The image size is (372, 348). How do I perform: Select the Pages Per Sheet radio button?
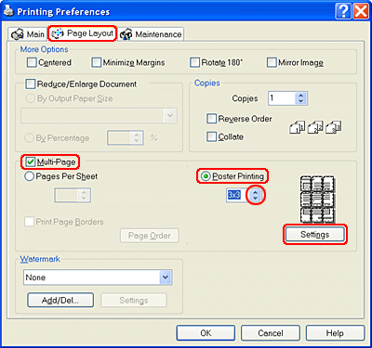click(x=29, y=176)
